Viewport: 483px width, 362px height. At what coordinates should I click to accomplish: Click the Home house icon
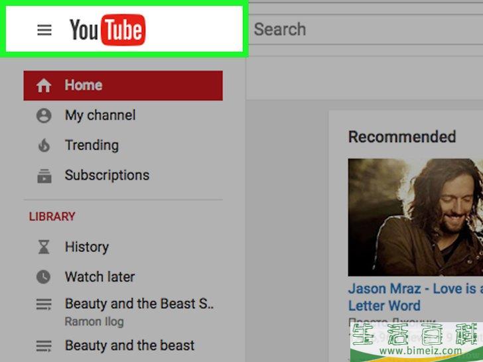[44, 86]
